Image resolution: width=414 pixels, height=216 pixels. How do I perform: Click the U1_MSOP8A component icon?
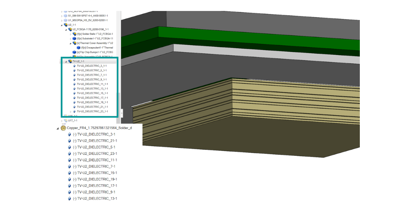point(66,20)
